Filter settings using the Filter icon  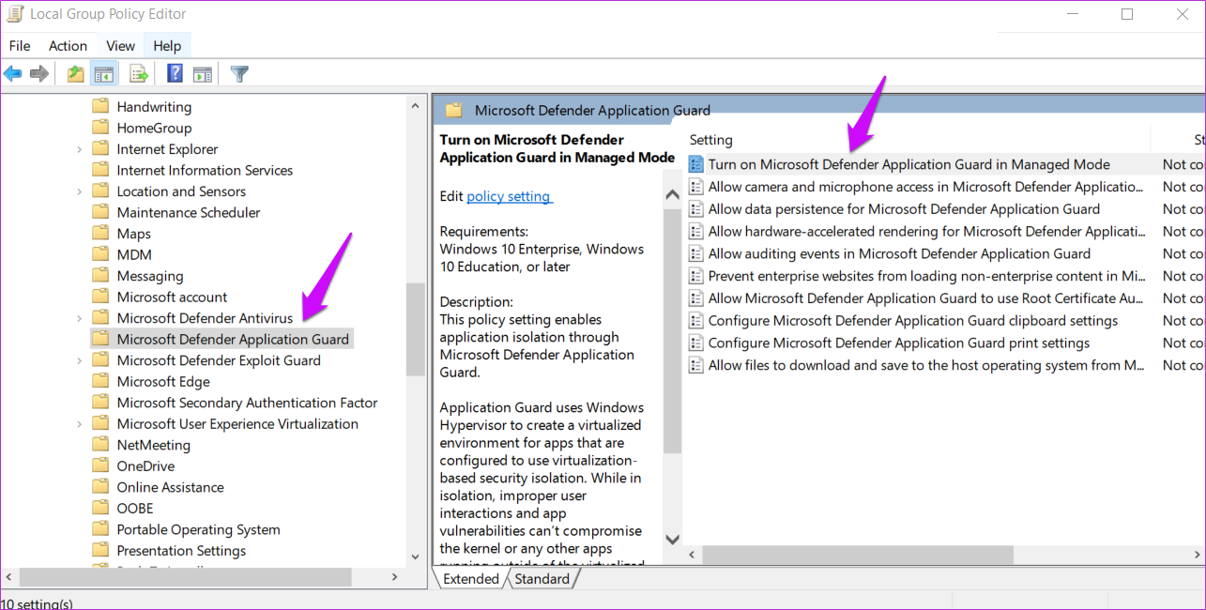pyautogui.click(x=238, y=73)
